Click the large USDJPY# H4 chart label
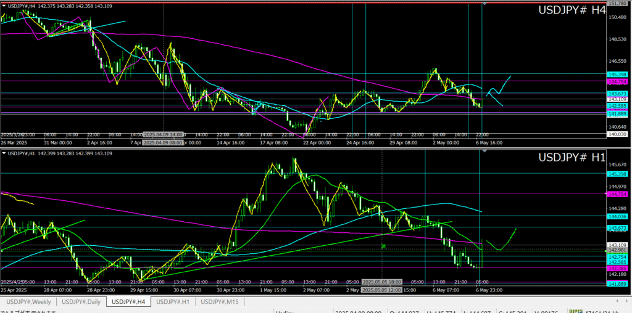 click(x=572, y=11)
